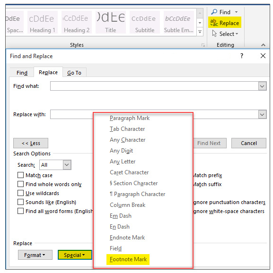The height and width of the screenshot is (273, 273).
Task: Toggle the Use wildcards checkbox
Action: 21,193
